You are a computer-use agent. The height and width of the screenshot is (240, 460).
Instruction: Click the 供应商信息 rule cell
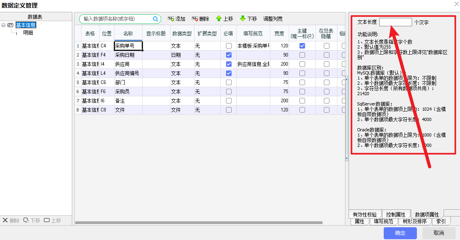point(253,64)
